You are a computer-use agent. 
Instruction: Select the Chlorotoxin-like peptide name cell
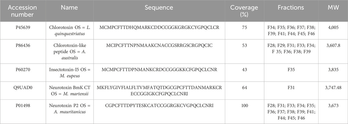point(70,51)
